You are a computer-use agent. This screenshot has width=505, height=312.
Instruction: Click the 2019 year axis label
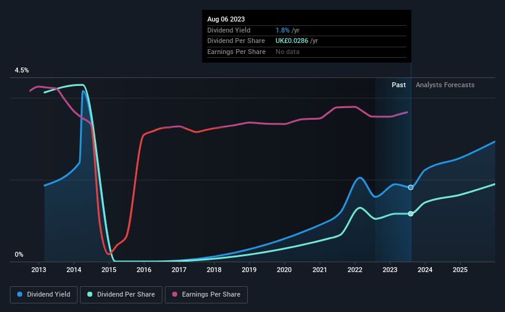point(249,270)
